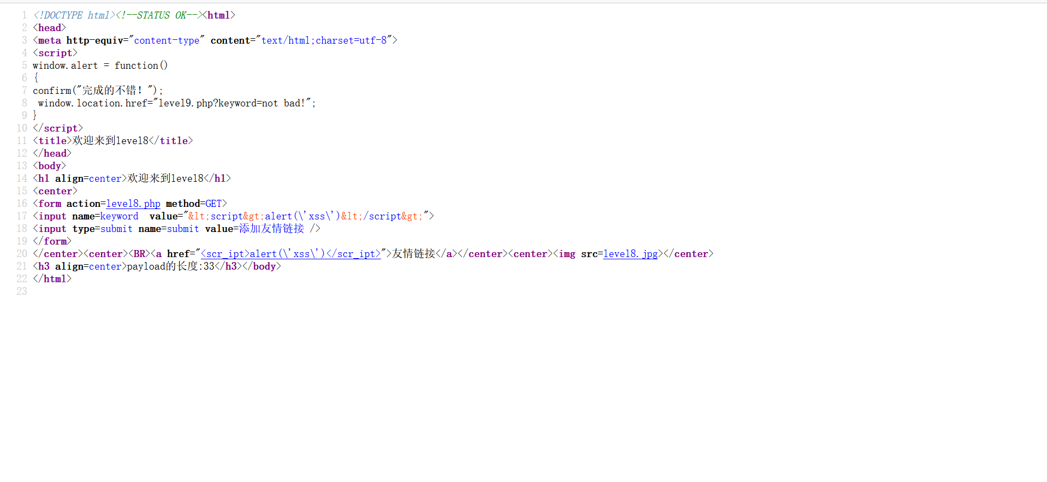
Task: Click 'payload的长度:33' text
Action: 171,266
